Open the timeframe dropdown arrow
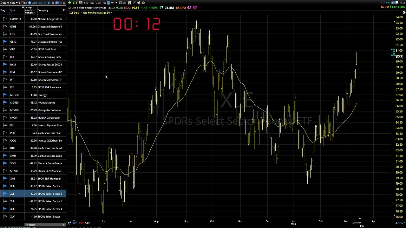 [x=116, y=3]
